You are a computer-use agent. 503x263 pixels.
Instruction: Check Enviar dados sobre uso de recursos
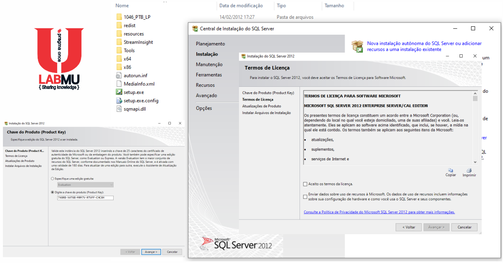(x=305, y=197)
